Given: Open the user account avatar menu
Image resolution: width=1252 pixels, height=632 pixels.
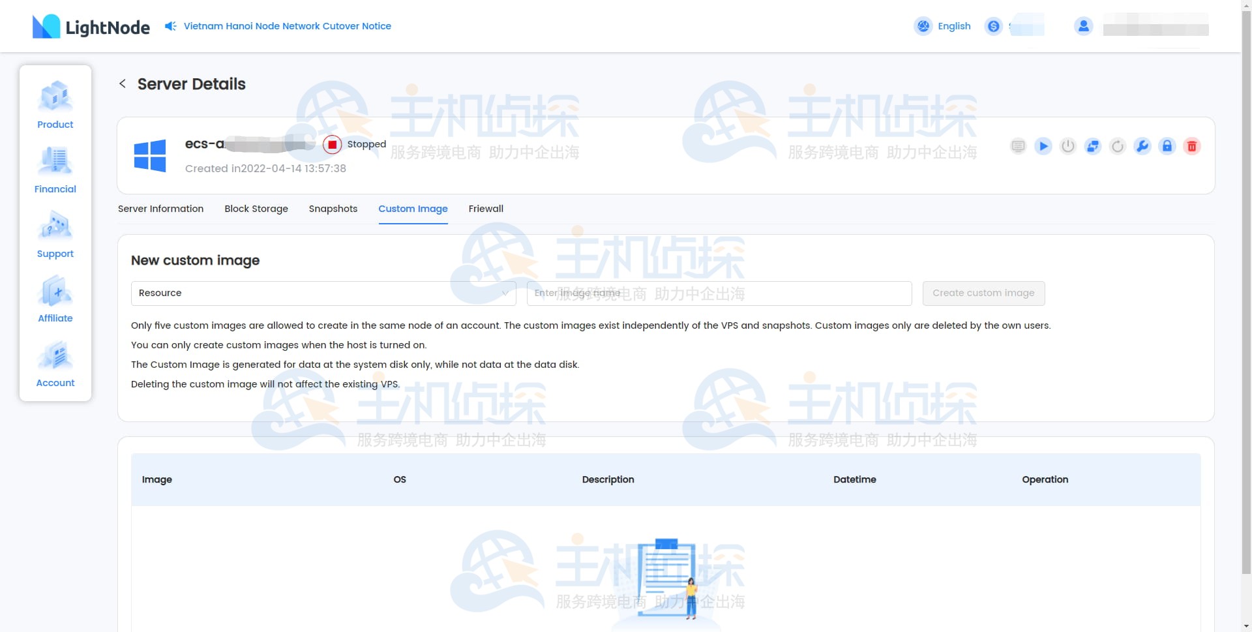Looking at the screenshot, I should click(1083, 26).
